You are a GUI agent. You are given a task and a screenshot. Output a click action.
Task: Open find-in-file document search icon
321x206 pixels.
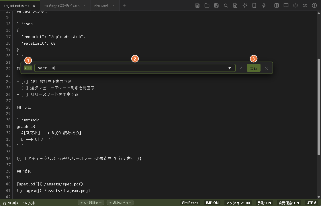[x=235, y=5]
